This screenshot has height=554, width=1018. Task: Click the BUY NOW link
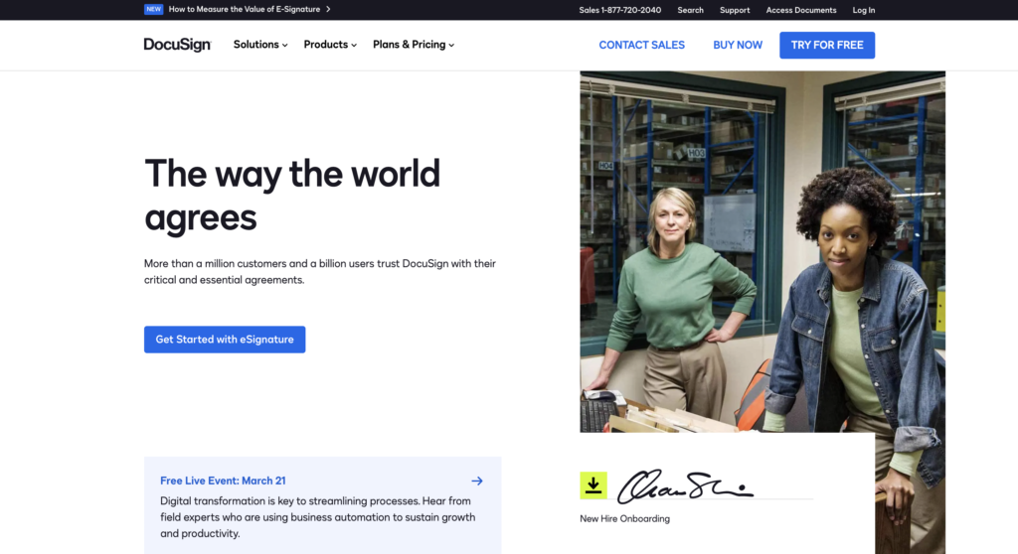pyautogui.click(x=738, y=45)
